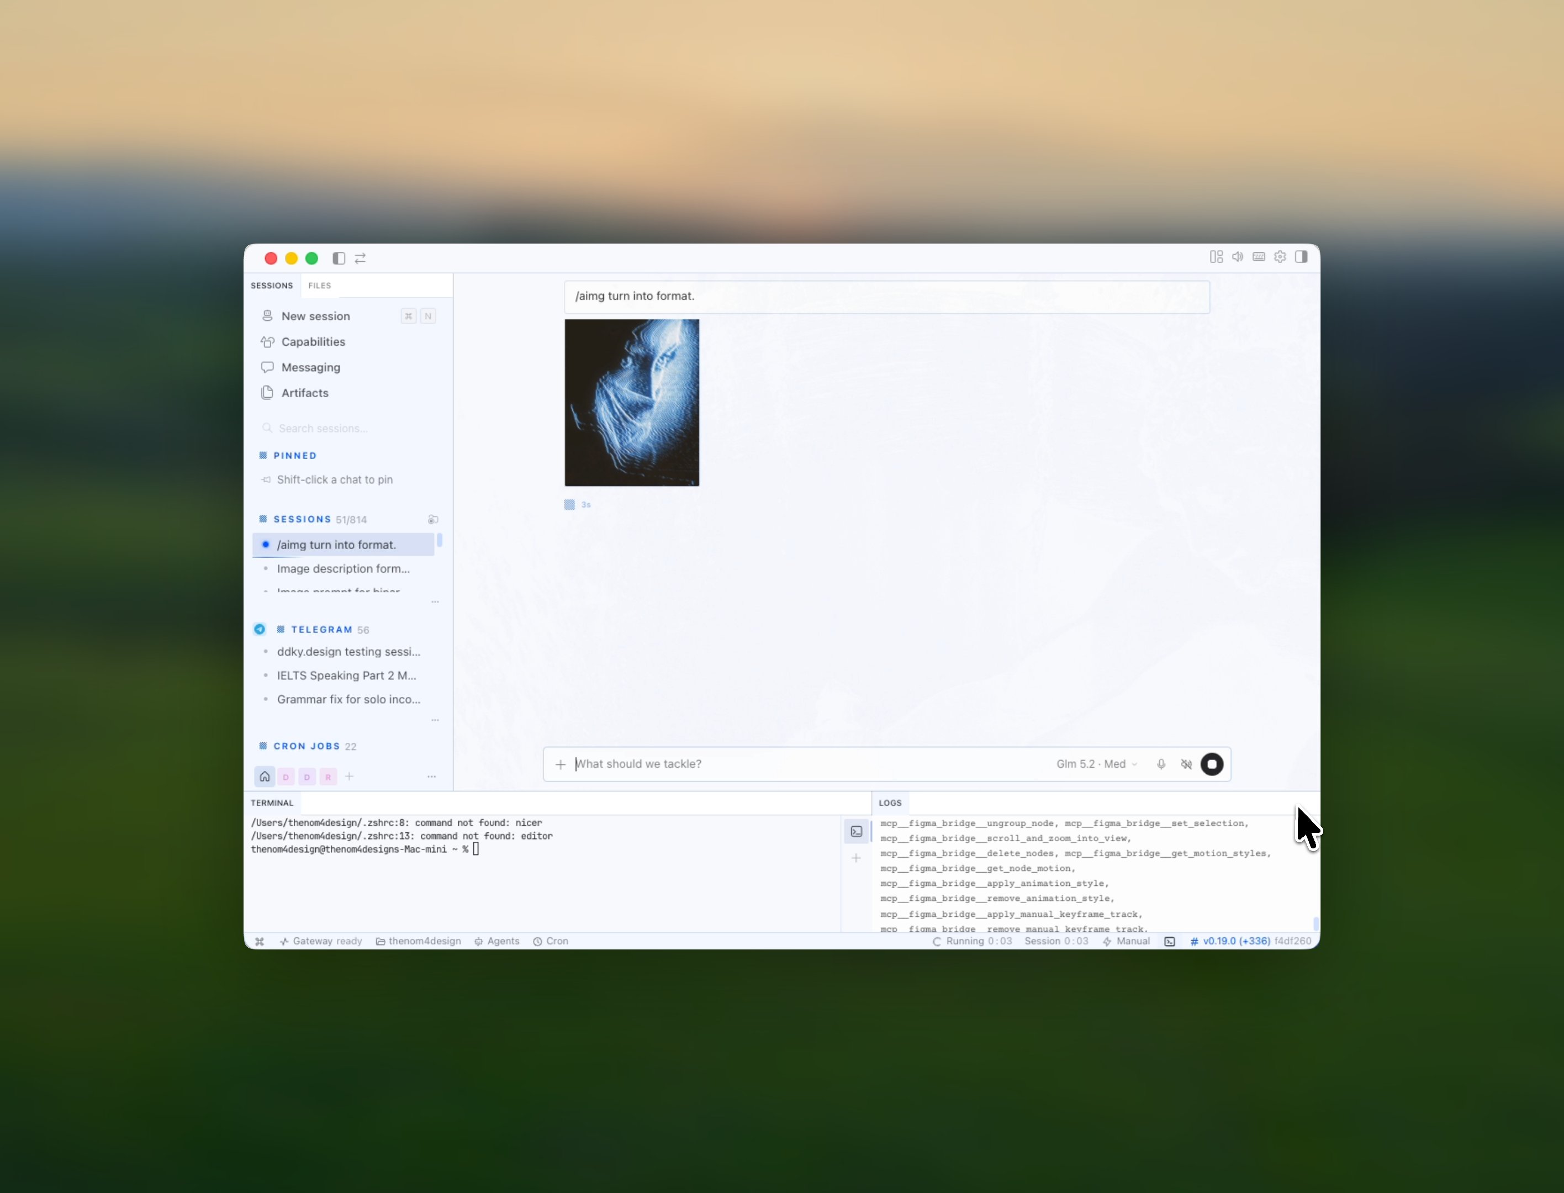Screen dimensions: 1564x1193
Task: Select the R workspace badge
Action: (x=328, y=777)
